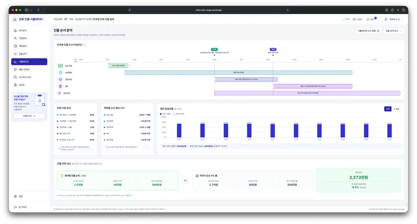
Task: Click the 4% rule strategy card icon
Action: [197, 176]
